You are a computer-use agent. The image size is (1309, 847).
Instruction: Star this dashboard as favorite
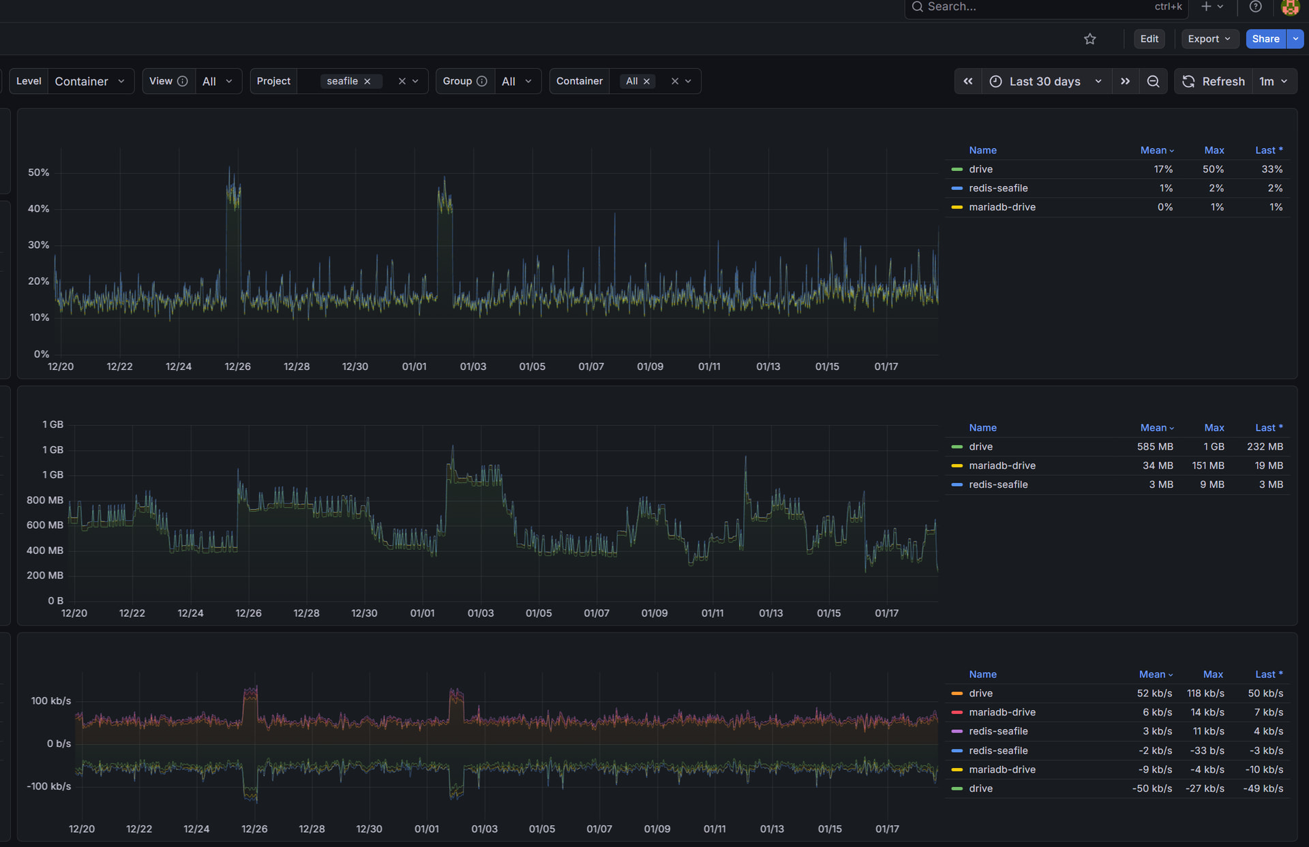pos(1089,39)
